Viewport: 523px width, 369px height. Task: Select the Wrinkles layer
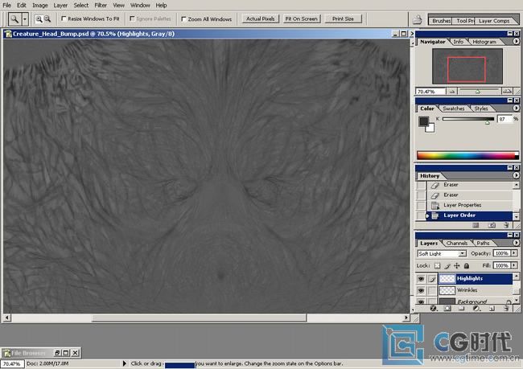(x=475, y=291)
